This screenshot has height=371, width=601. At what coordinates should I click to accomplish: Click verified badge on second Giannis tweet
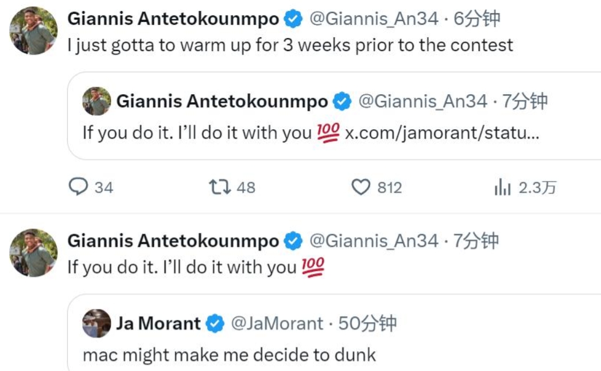pyautogui.click(x=294, y=241)
